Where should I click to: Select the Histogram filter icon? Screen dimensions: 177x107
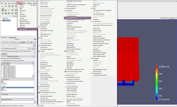pyautogui.click(x=65, y=10)
